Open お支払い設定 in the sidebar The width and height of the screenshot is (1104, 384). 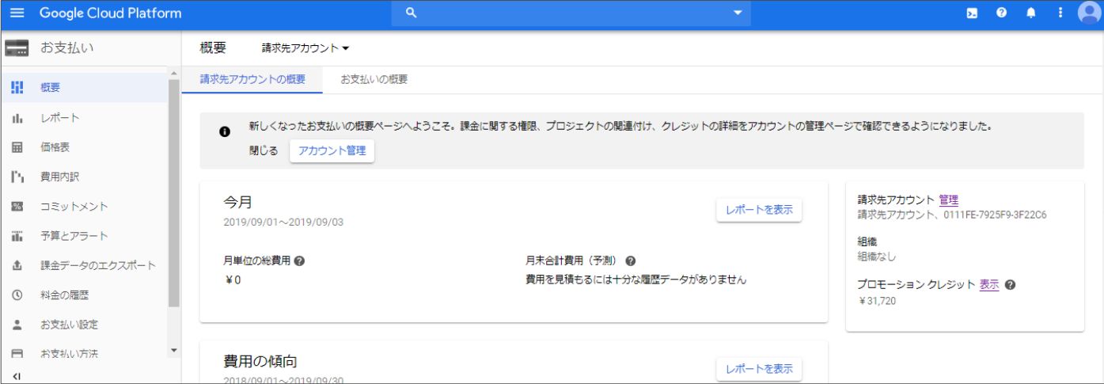85,325
